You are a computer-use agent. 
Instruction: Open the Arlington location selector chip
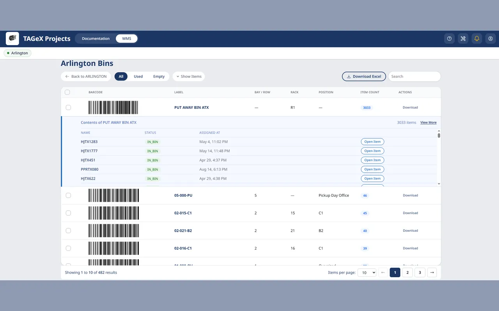[18, 53]
